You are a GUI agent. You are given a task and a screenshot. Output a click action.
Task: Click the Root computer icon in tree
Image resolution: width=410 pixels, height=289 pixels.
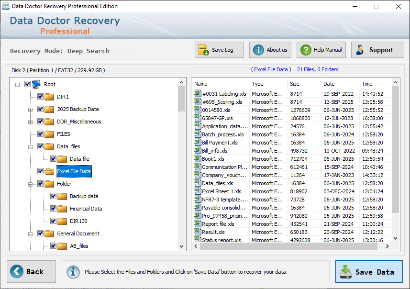point(36,84)
